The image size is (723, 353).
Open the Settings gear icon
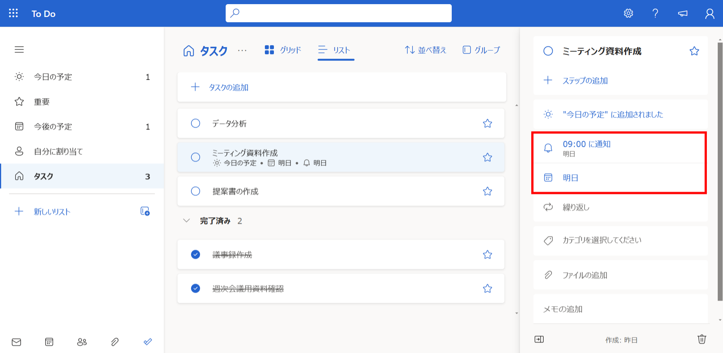click(x=628, y=13)
